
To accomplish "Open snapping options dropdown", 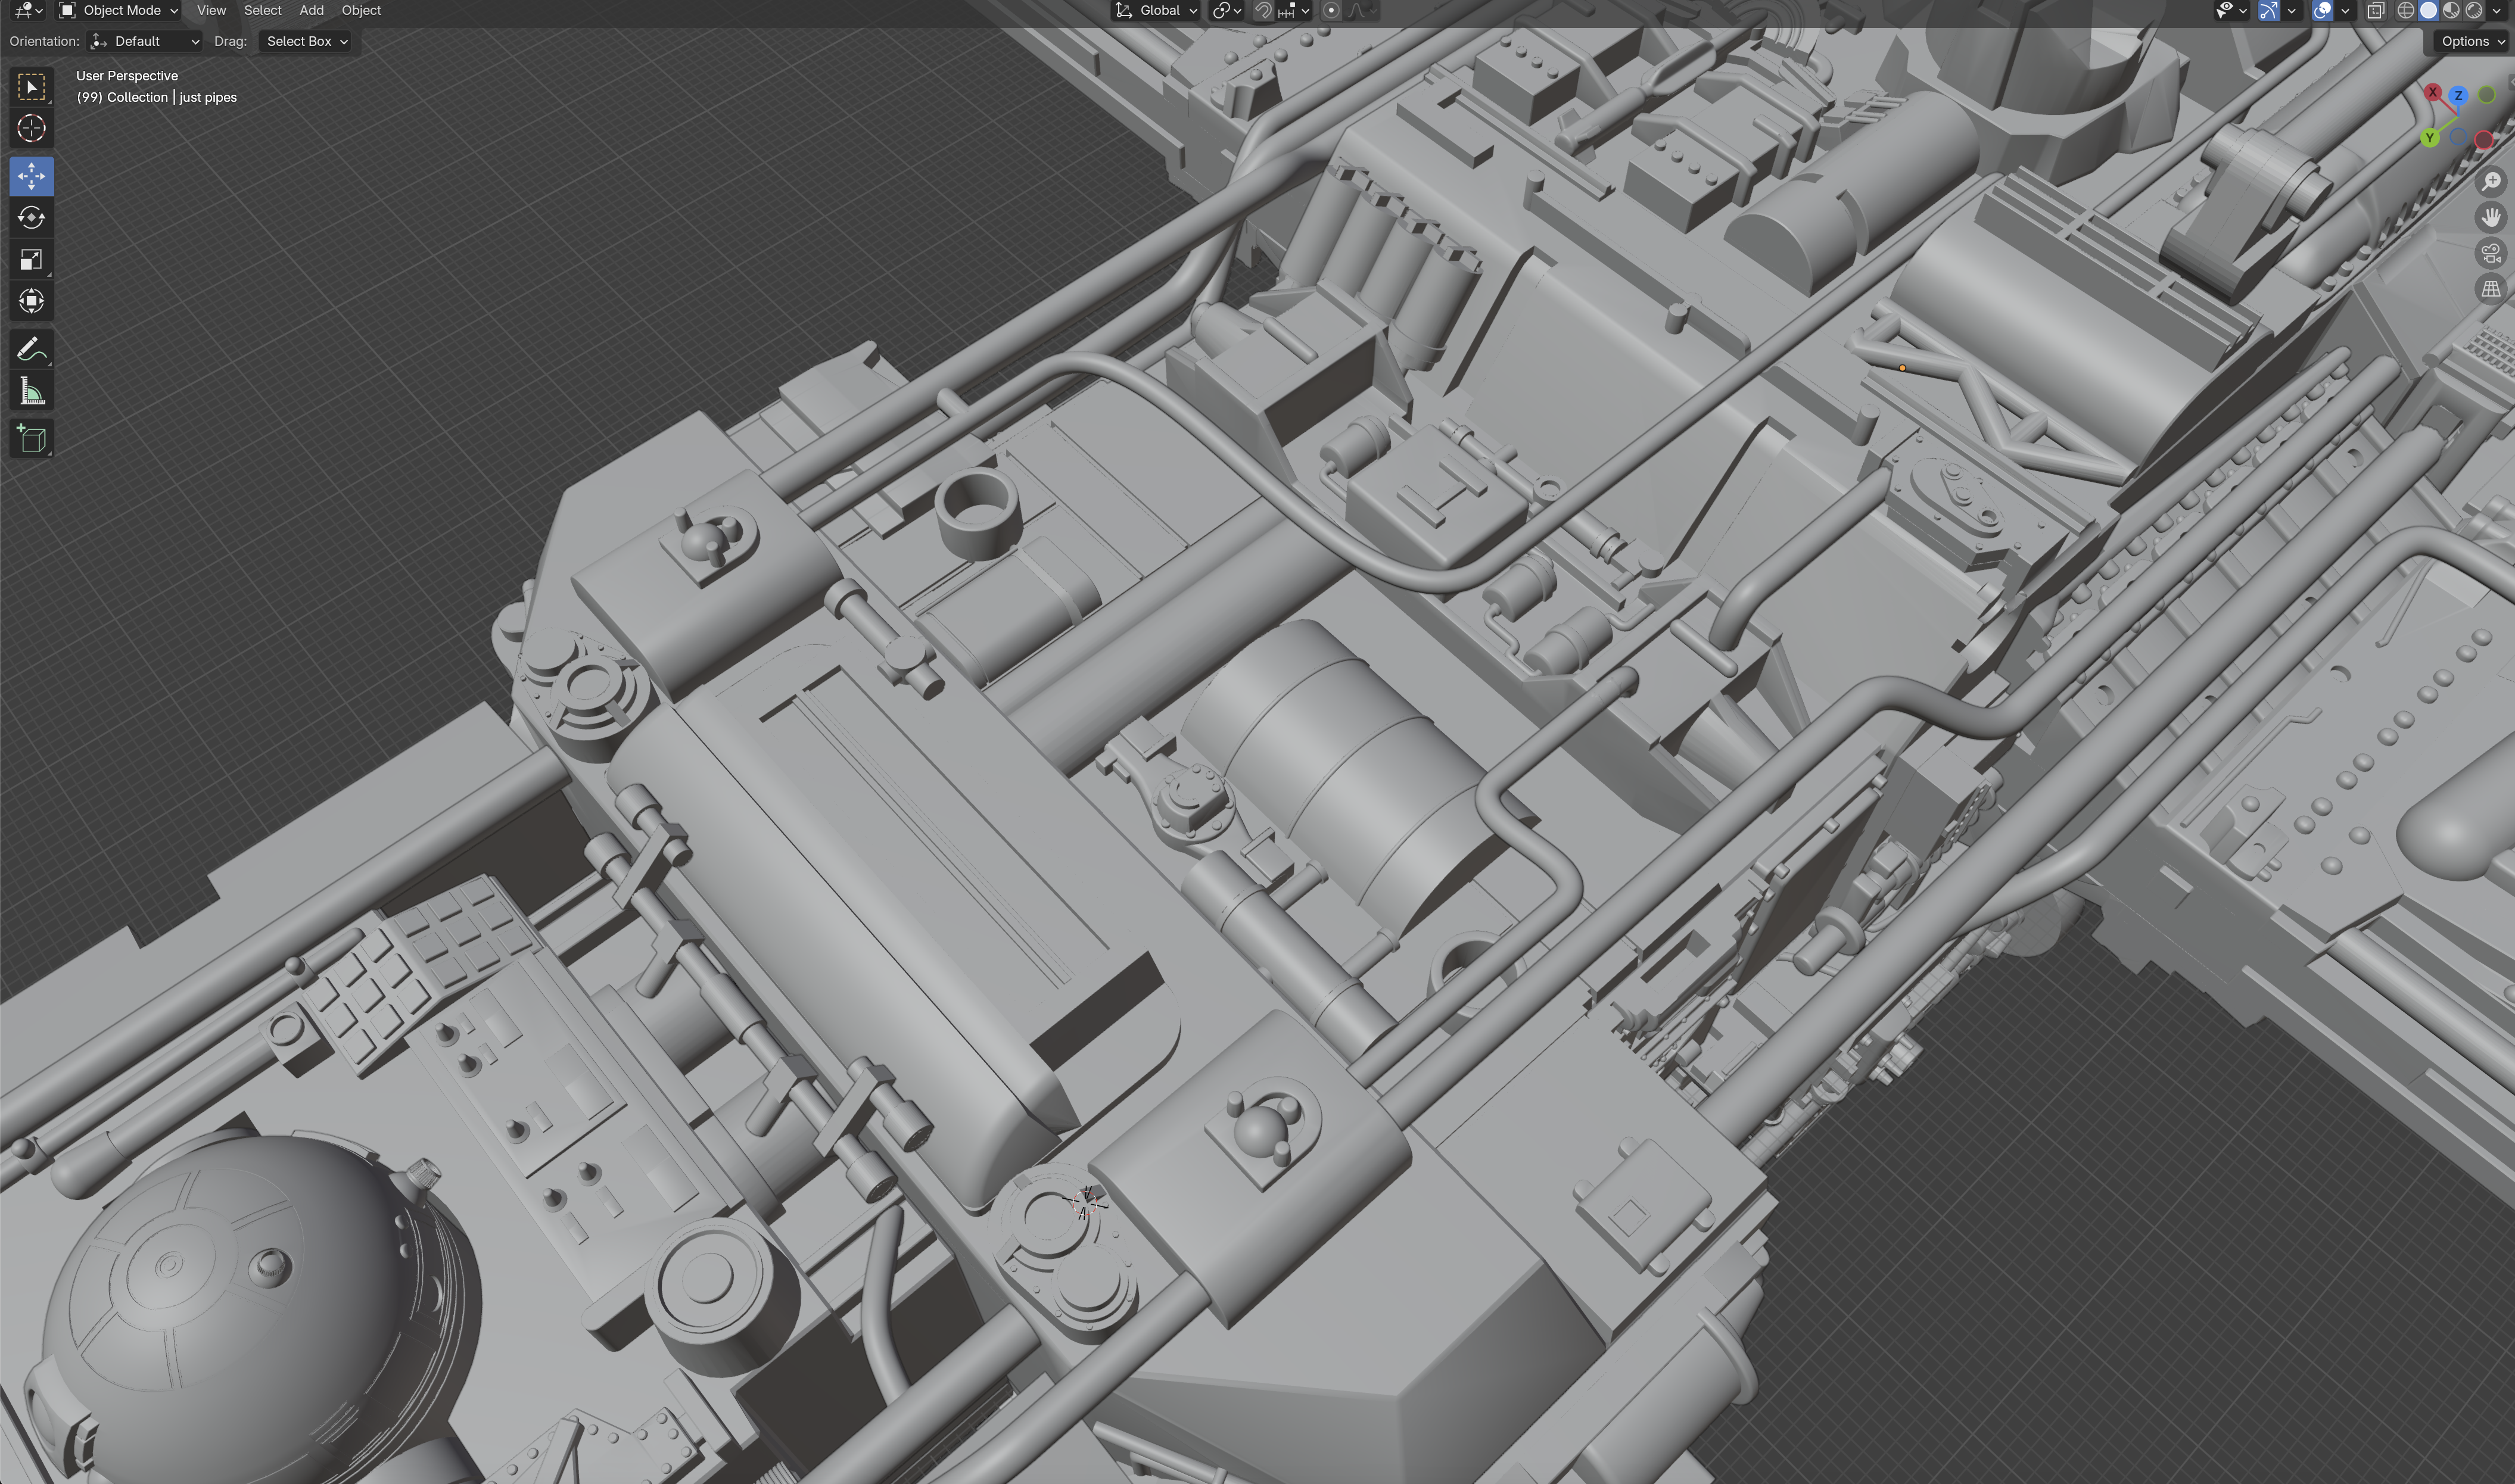I will tap(1294, 10).
